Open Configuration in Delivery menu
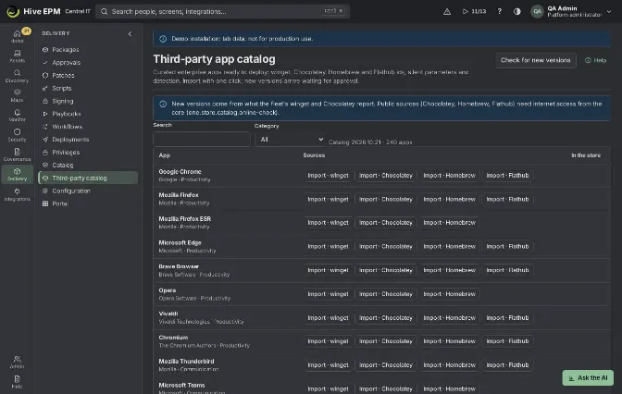622x394 pixels. point(88,191)
